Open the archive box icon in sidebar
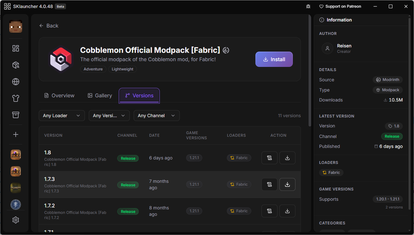This screenshot has width=414, height=235. click(x=16, y=115)
